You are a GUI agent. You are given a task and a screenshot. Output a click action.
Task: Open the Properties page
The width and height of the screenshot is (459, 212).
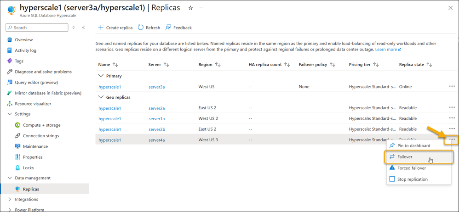pos(33,157)
